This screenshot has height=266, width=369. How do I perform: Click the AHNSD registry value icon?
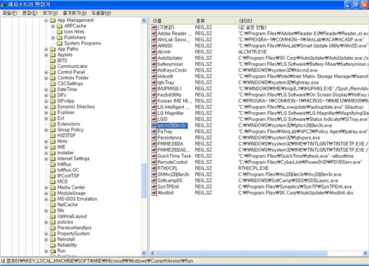pos(154,46)
